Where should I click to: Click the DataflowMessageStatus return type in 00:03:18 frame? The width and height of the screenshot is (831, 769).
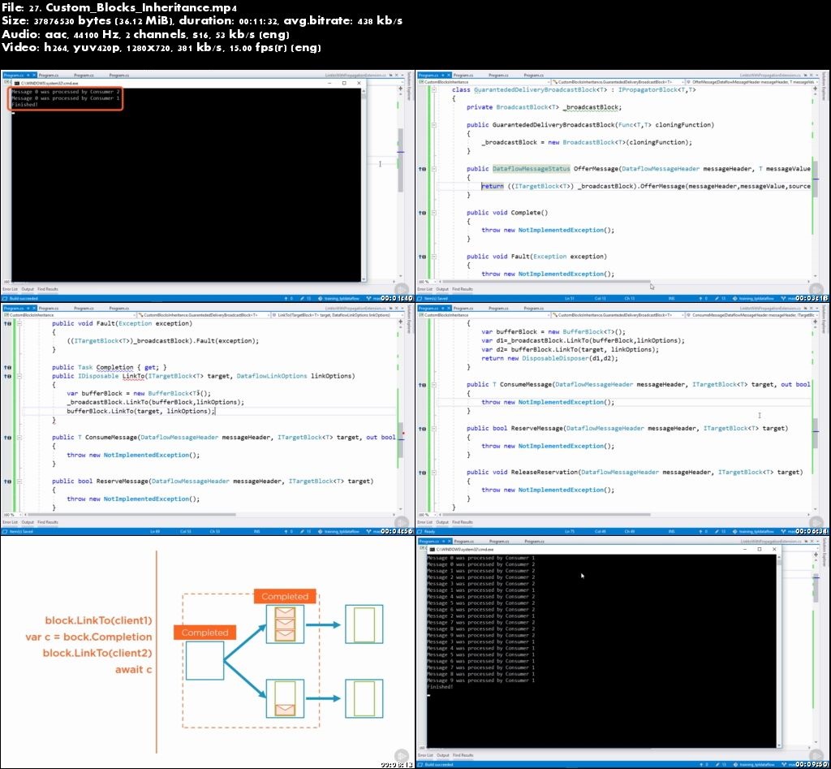coord(531,169)
